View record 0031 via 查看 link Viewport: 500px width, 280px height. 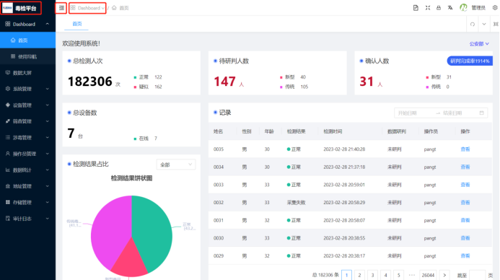tap(465, 220)
